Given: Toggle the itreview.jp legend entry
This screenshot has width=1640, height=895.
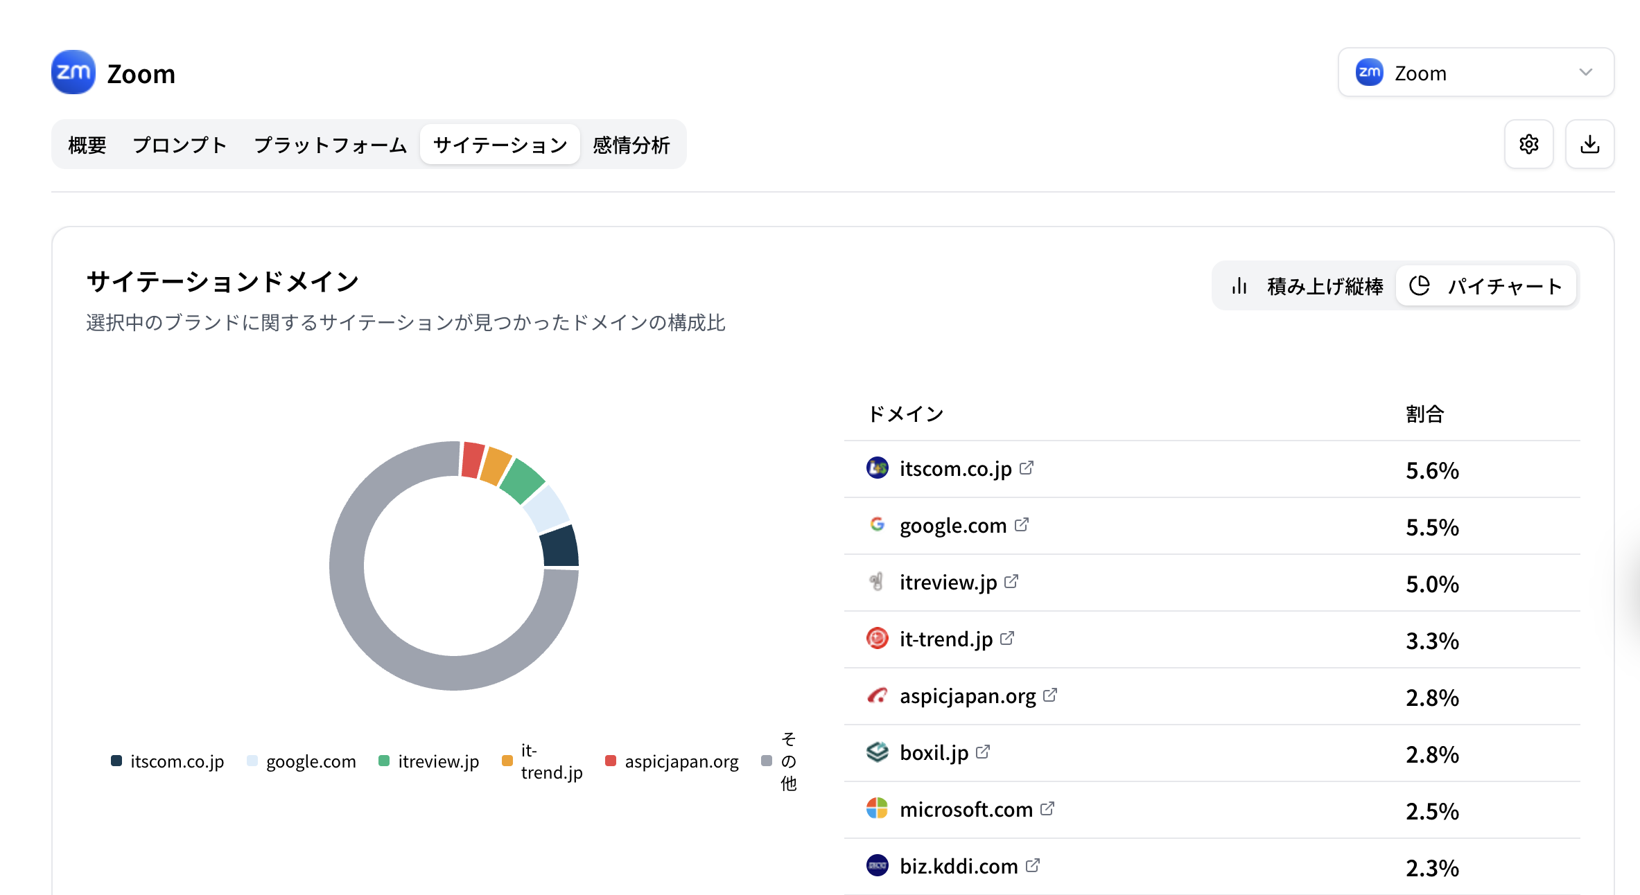Looking at the screenshot, I should pyautogui.click(x=437, y=761).
